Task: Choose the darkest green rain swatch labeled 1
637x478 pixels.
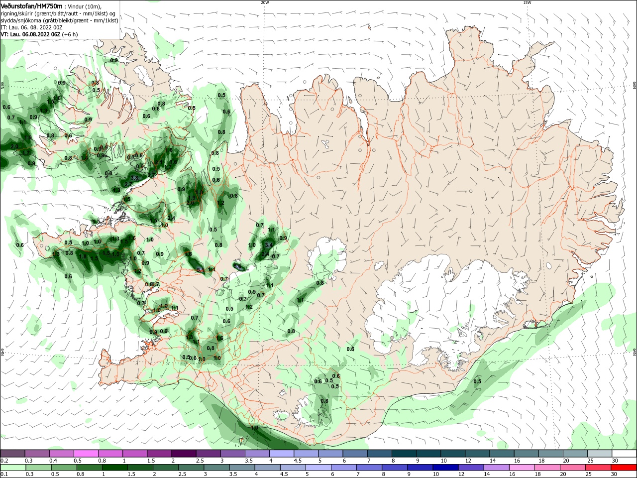Action: pyautogui.click(x=115, y=468)
